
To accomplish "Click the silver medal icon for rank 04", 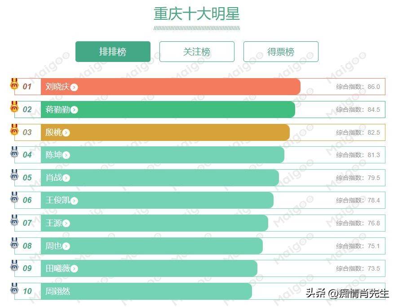I will tap(14, 152).
